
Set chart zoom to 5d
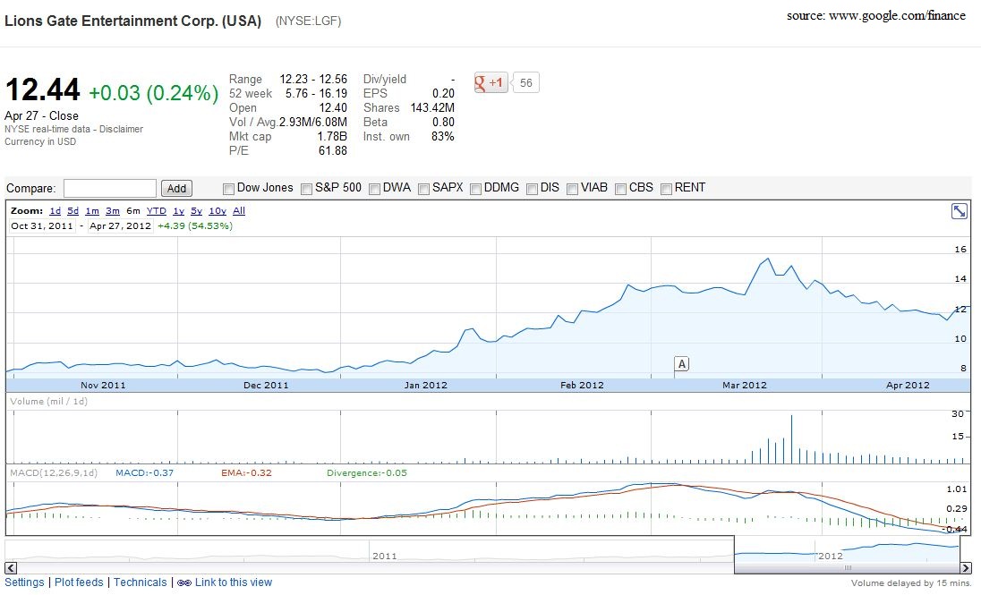73,211
